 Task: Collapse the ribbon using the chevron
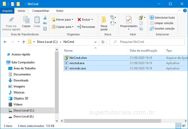point(180,11)
